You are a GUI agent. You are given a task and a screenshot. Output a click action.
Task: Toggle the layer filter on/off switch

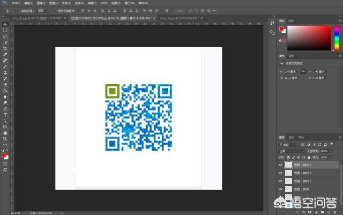(x=332, y=144)
